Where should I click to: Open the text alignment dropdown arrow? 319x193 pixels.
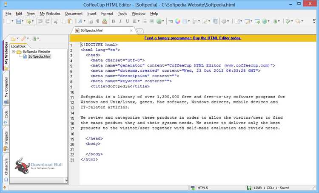pos(139,21)
